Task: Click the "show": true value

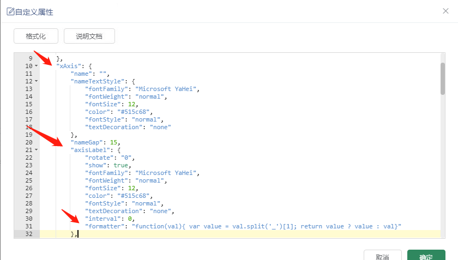Action: 120,165
